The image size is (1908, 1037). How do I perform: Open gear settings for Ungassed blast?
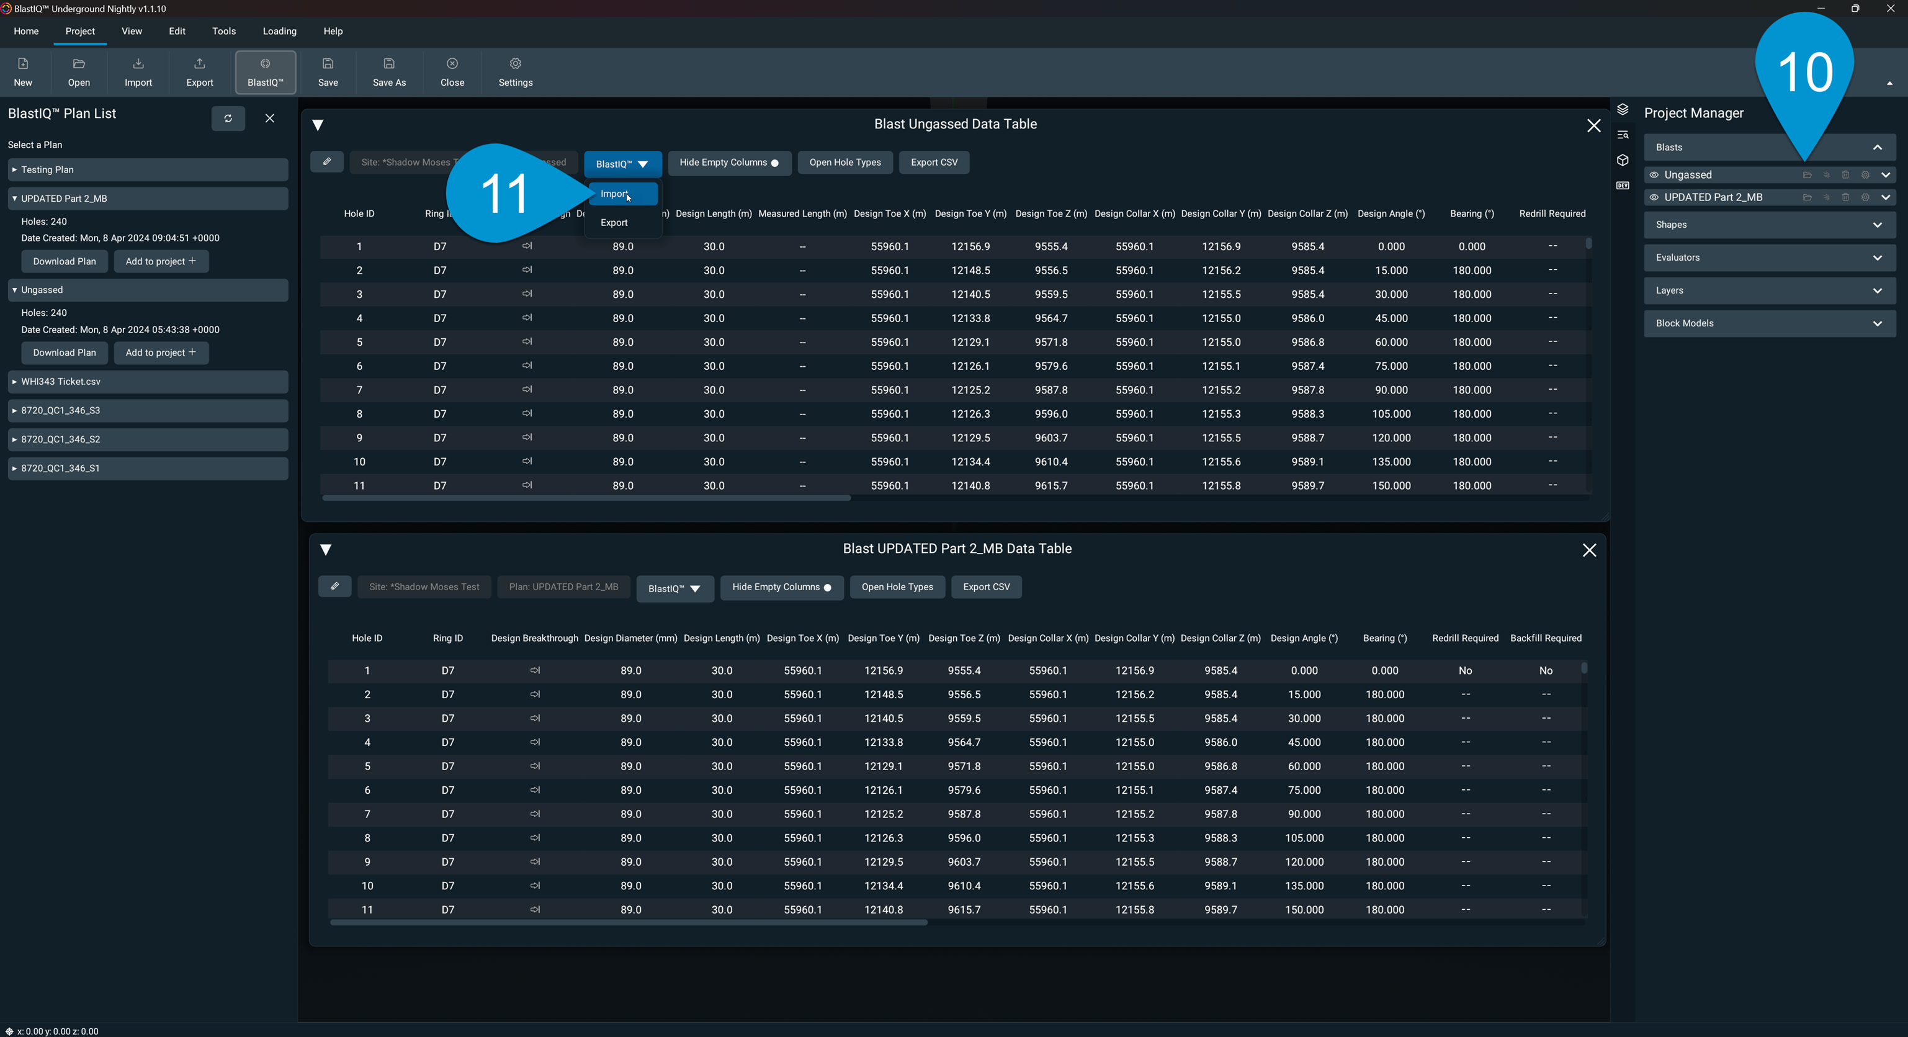tap(1865, 175)
